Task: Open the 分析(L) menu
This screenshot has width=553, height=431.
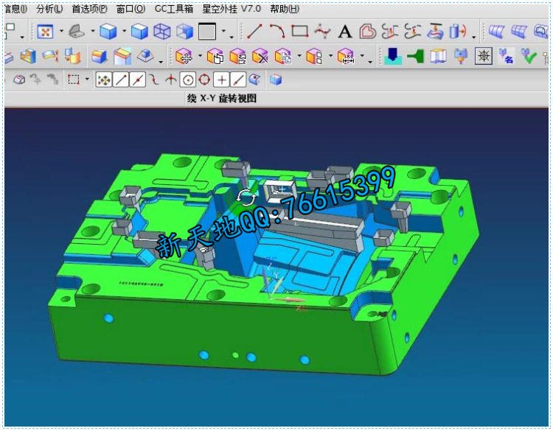Action: point(49,9)
